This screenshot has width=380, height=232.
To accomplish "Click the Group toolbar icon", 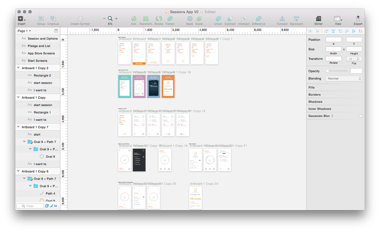I will pyautogui.click(x=41, y=19).
